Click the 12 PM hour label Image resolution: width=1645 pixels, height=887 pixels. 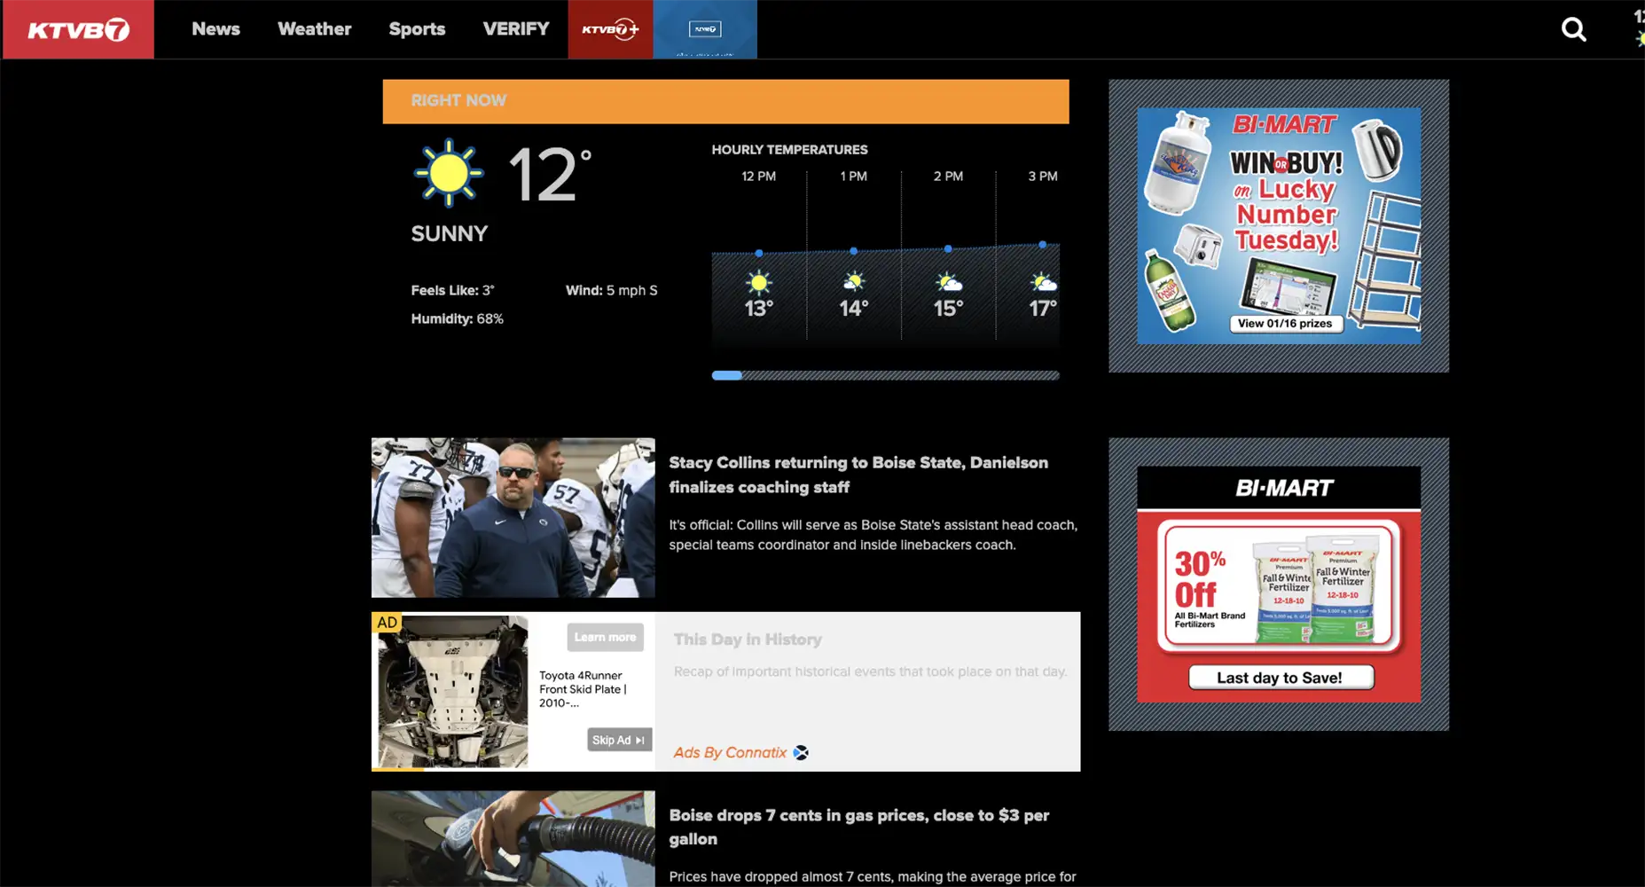click(758, 177)
